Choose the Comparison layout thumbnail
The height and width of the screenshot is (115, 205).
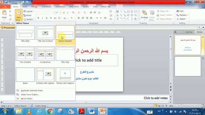[x=45, y=55]
